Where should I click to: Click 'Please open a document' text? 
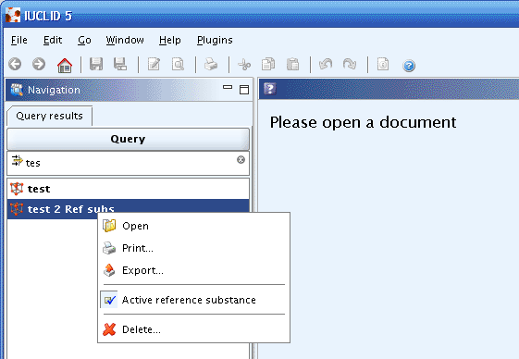(363, 122)
